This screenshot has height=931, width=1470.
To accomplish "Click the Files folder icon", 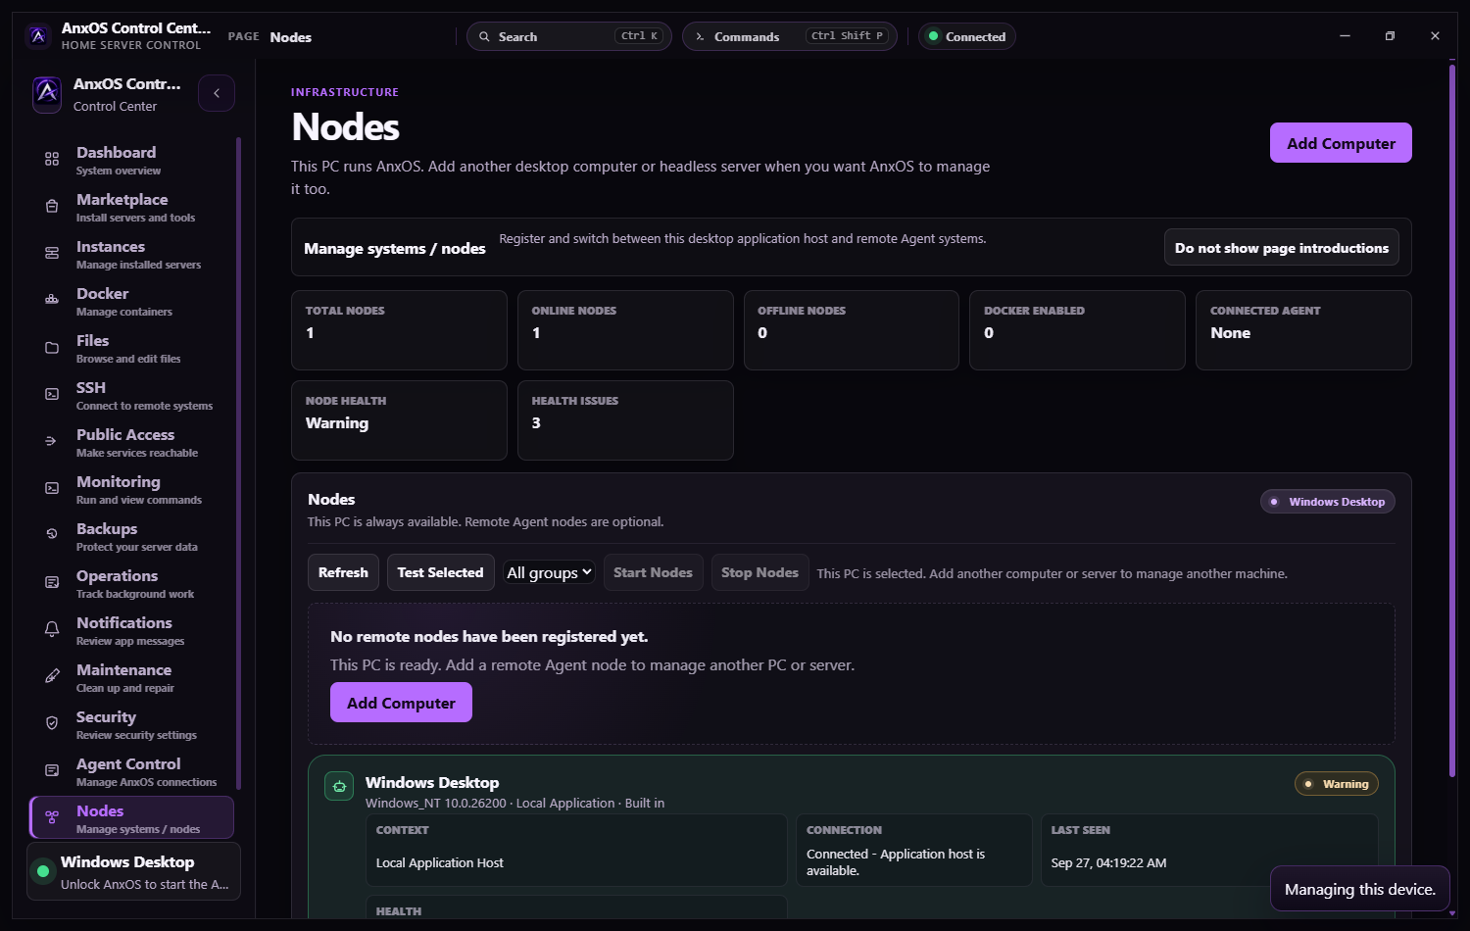I will [52, 347].
